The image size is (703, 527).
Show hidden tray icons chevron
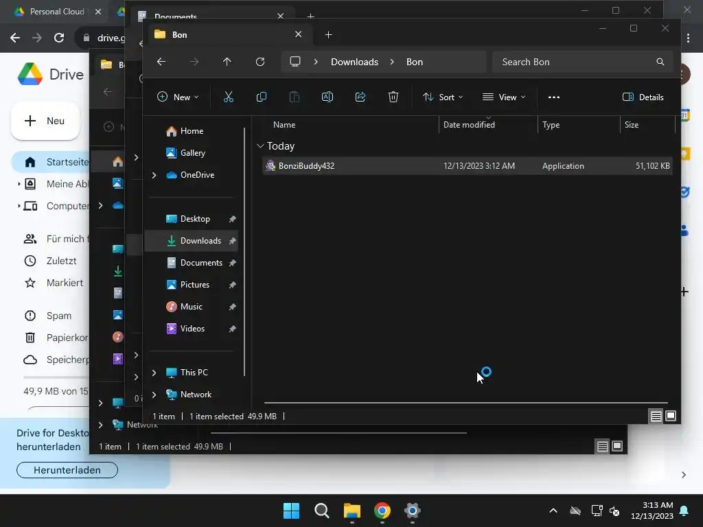pyautogui.click(x=553, y=511)
